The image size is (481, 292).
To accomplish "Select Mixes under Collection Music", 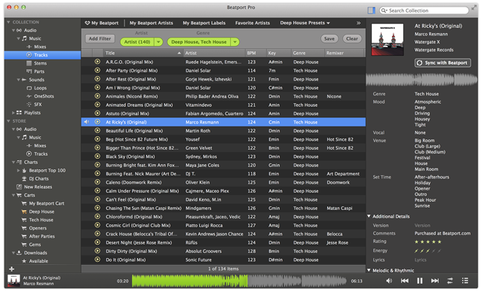I will [40, 47].
